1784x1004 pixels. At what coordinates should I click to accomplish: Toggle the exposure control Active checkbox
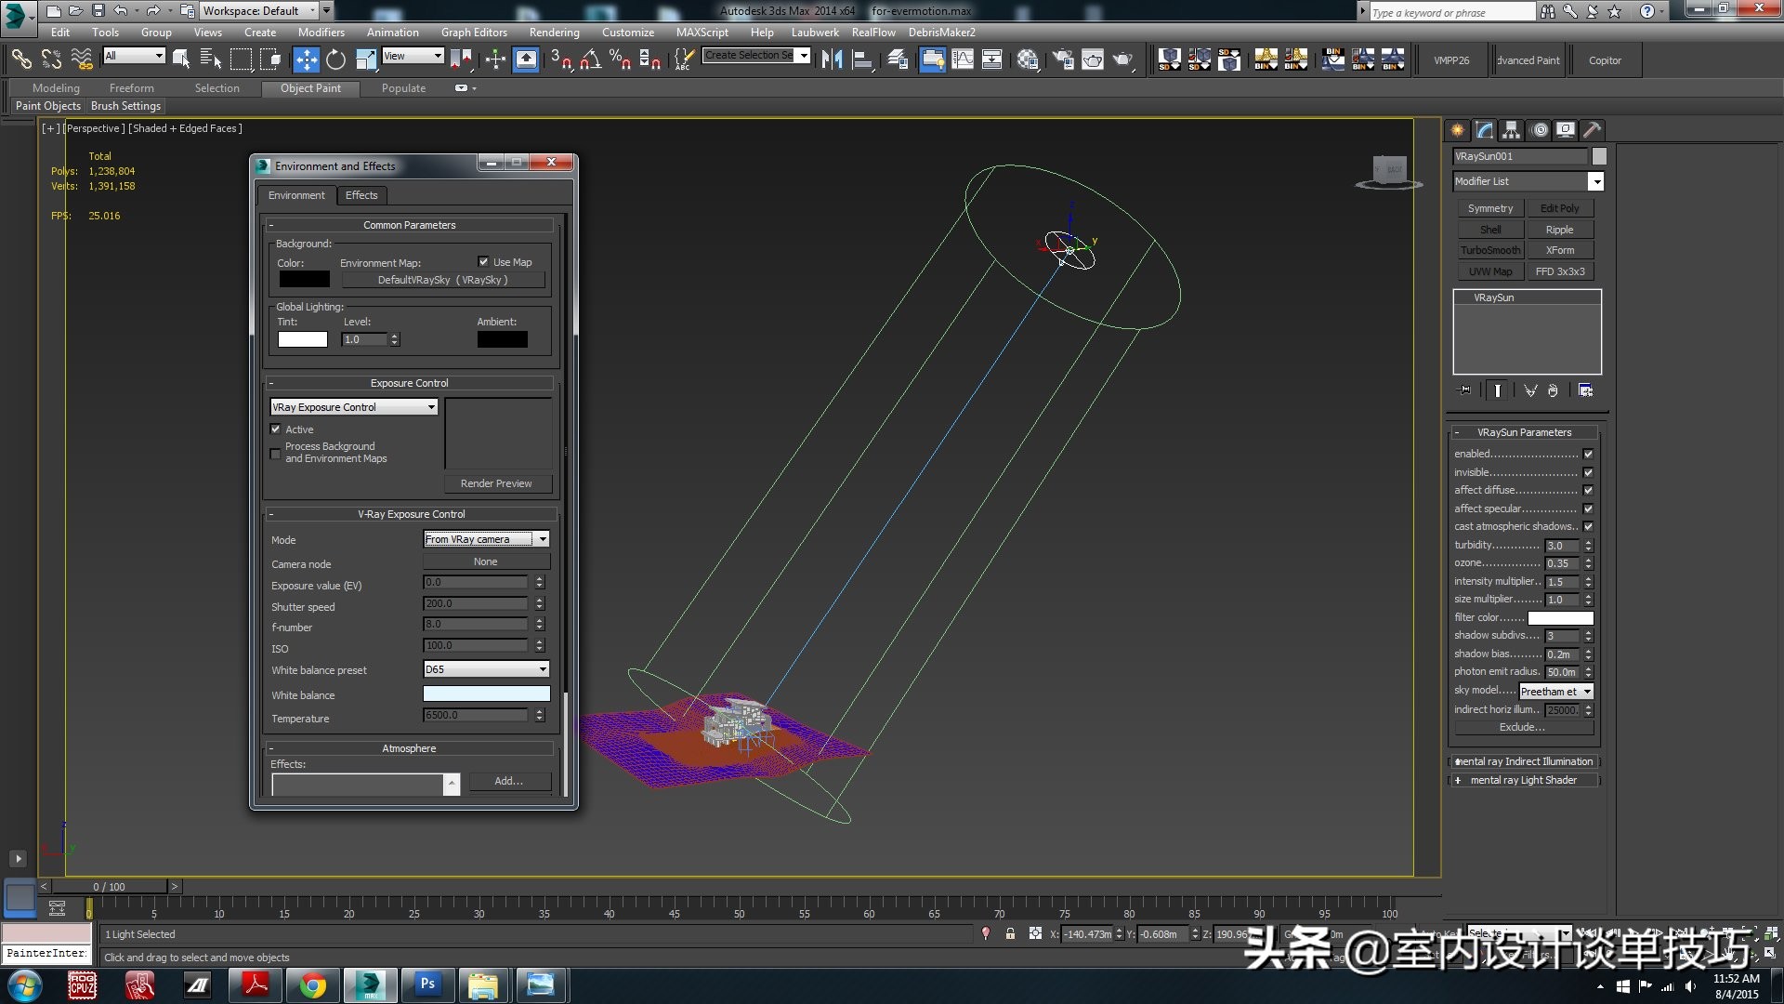pyautogui.click(x=276, y=429)
